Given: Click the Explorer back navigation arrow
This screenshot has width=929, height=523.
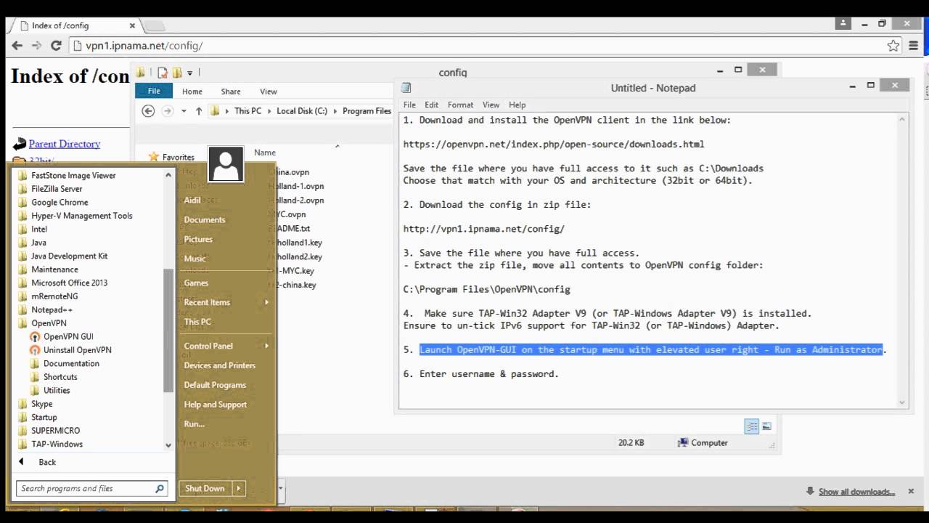Looking at the screenshot, I should pyautogui.click(x=148, y=111).
